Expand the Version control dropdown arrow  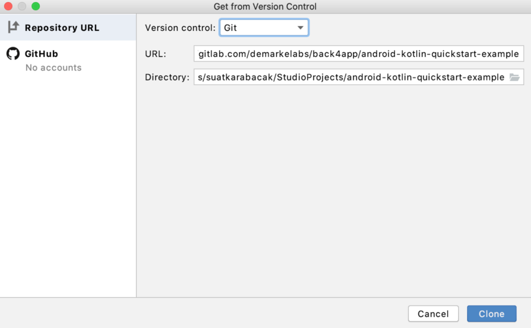pos(300,27)
